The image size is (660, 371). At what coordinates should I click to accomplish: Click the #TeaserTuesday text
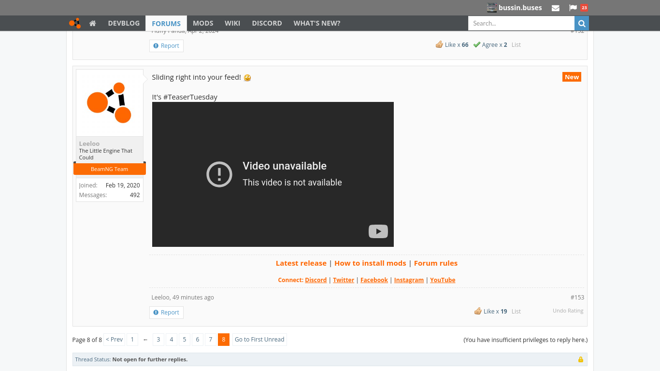(190, 97)
